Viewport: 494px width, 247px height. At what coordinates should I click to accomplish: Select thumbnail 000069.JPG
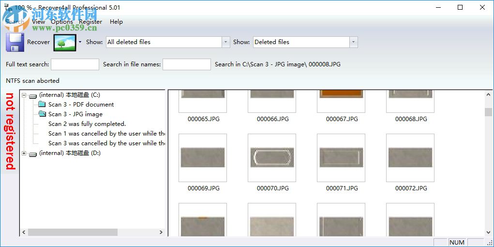(203, 158)
